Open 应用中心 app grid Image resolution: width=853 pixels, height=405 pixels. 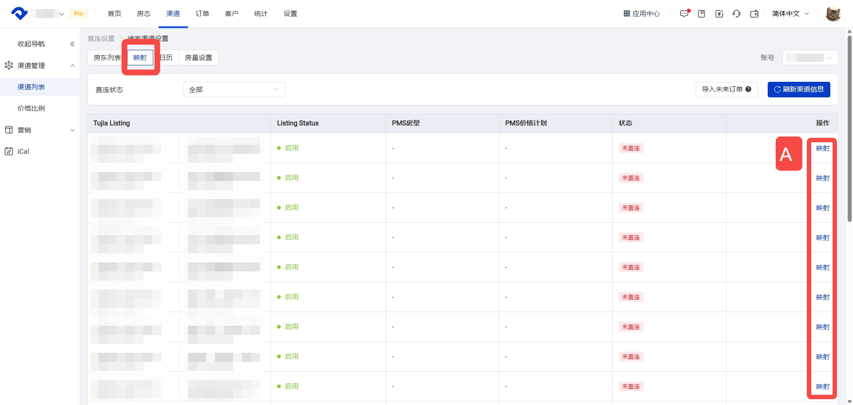(x=642, y=14)
